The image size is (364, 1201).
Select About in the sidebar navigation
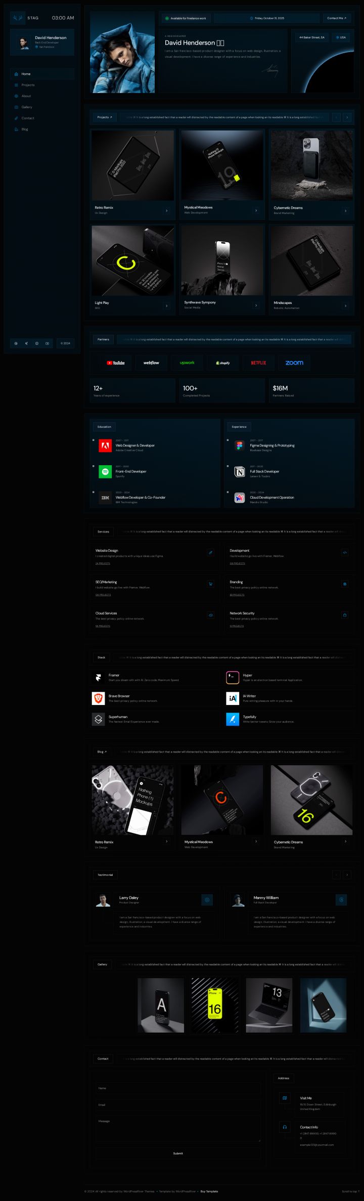(x=26, y=96)
